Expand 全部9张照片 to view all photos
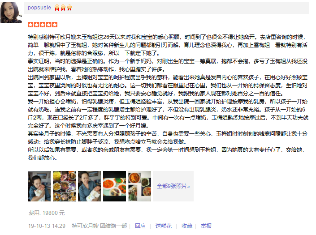This screenshot has height=235, width=316. point(173,186)
